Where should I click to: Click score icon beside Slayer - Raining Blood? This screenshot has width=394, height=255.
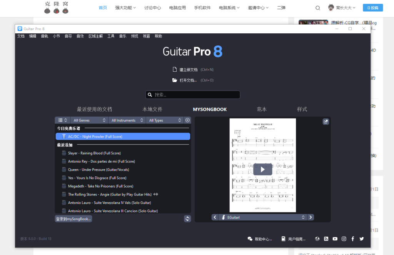click(64, 153)
